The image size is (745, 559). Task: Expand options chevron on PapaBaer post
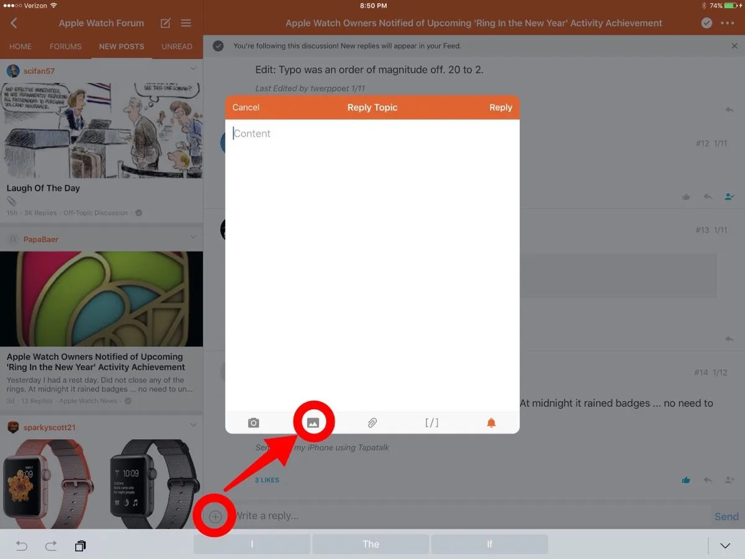coord(193,237)
